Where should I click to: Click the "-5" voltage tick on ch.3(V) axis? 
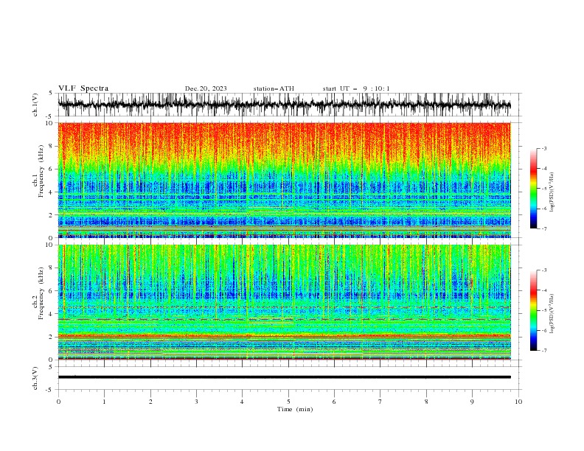click(49, 390)
